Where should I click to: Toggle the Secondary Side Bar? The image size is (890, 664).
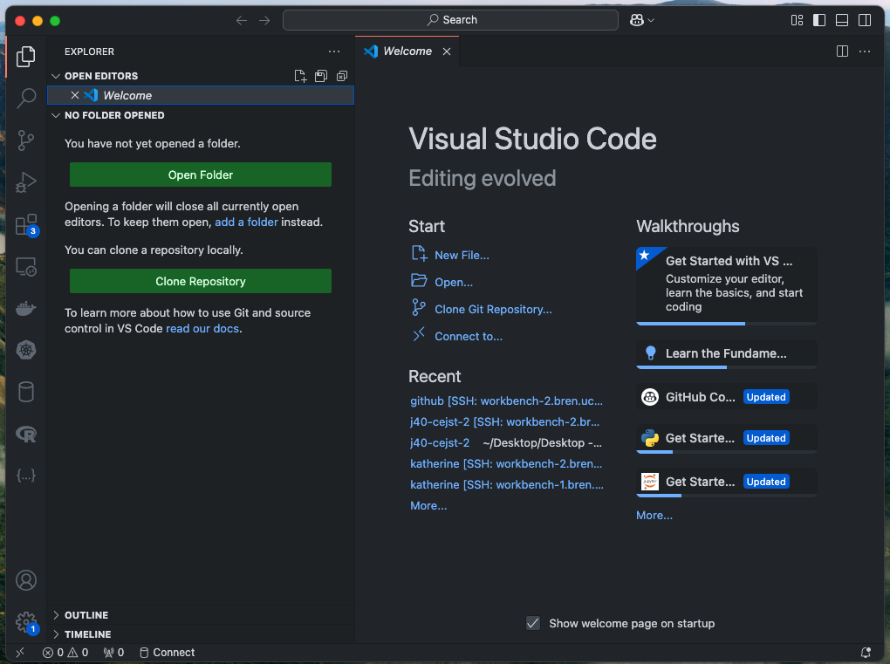click(x=865, y=20)
